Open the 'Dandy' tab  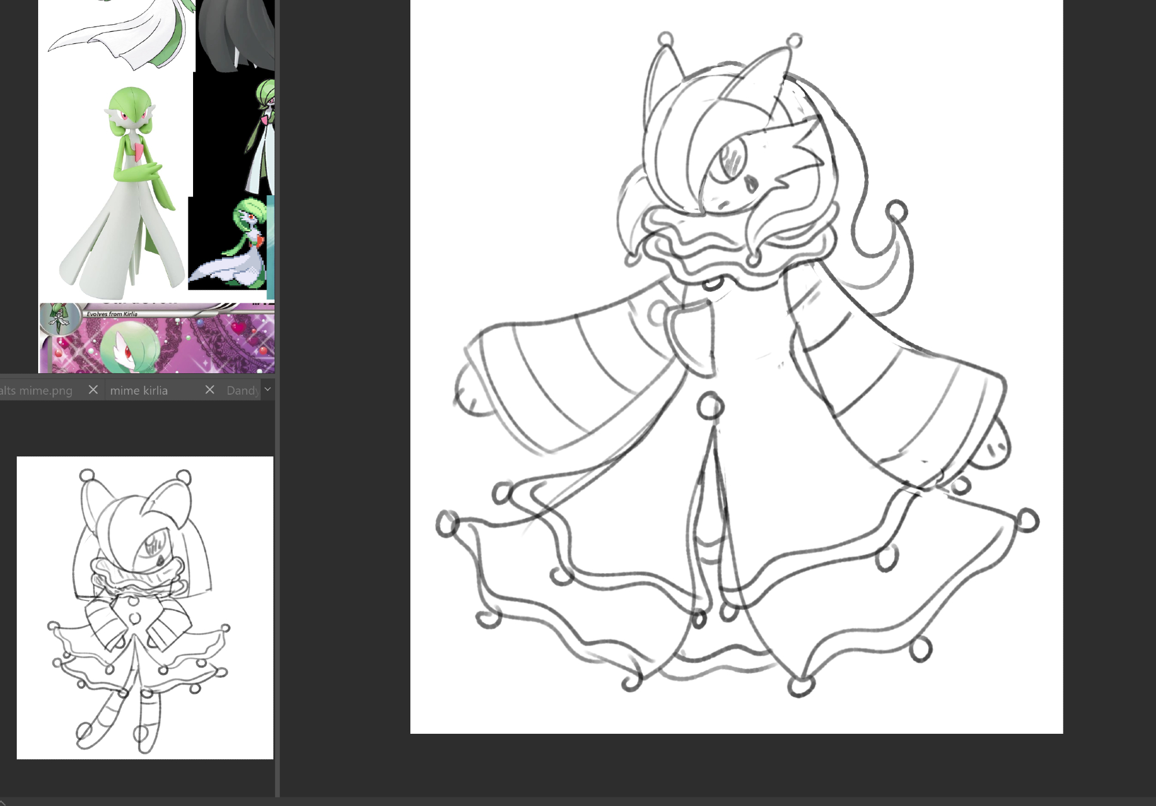pyautogui.click(x=242, y=391)
